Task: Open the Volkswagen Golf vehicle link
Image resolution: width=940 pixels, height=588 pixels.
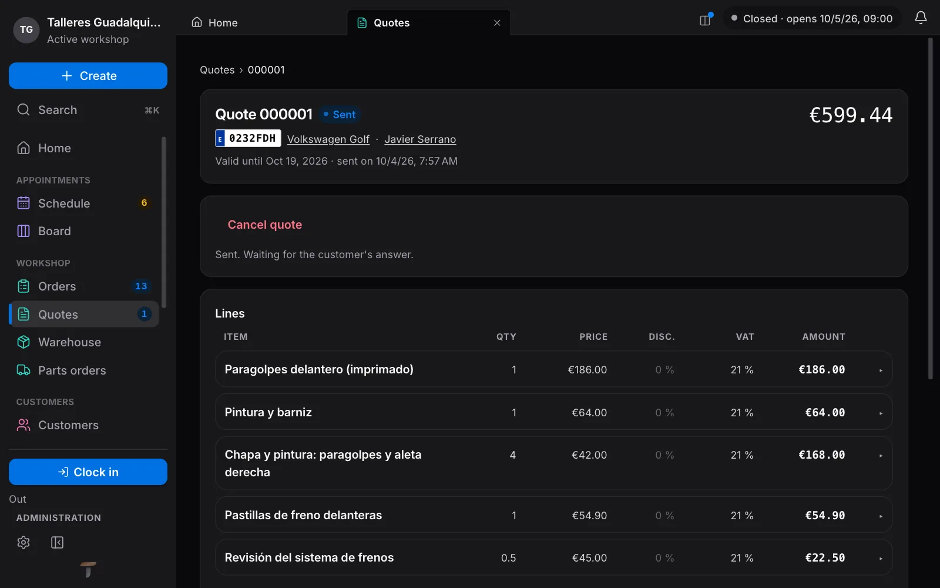Action: 328,139
